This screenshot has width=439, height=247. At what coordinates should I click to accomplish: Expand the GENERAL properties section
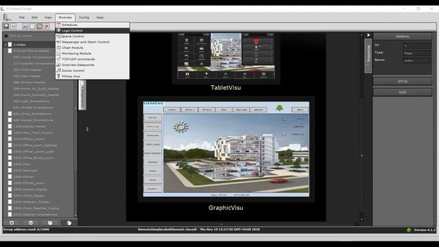[403, 36]
